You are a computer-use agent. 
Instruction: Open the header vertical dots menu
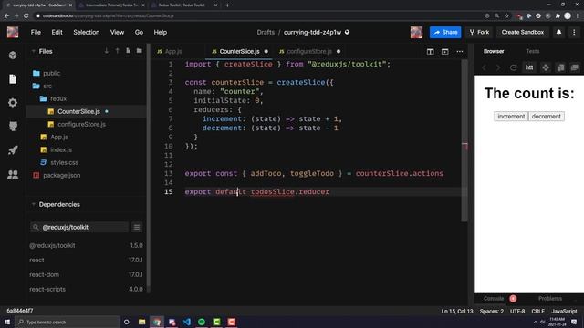[574, 33]
